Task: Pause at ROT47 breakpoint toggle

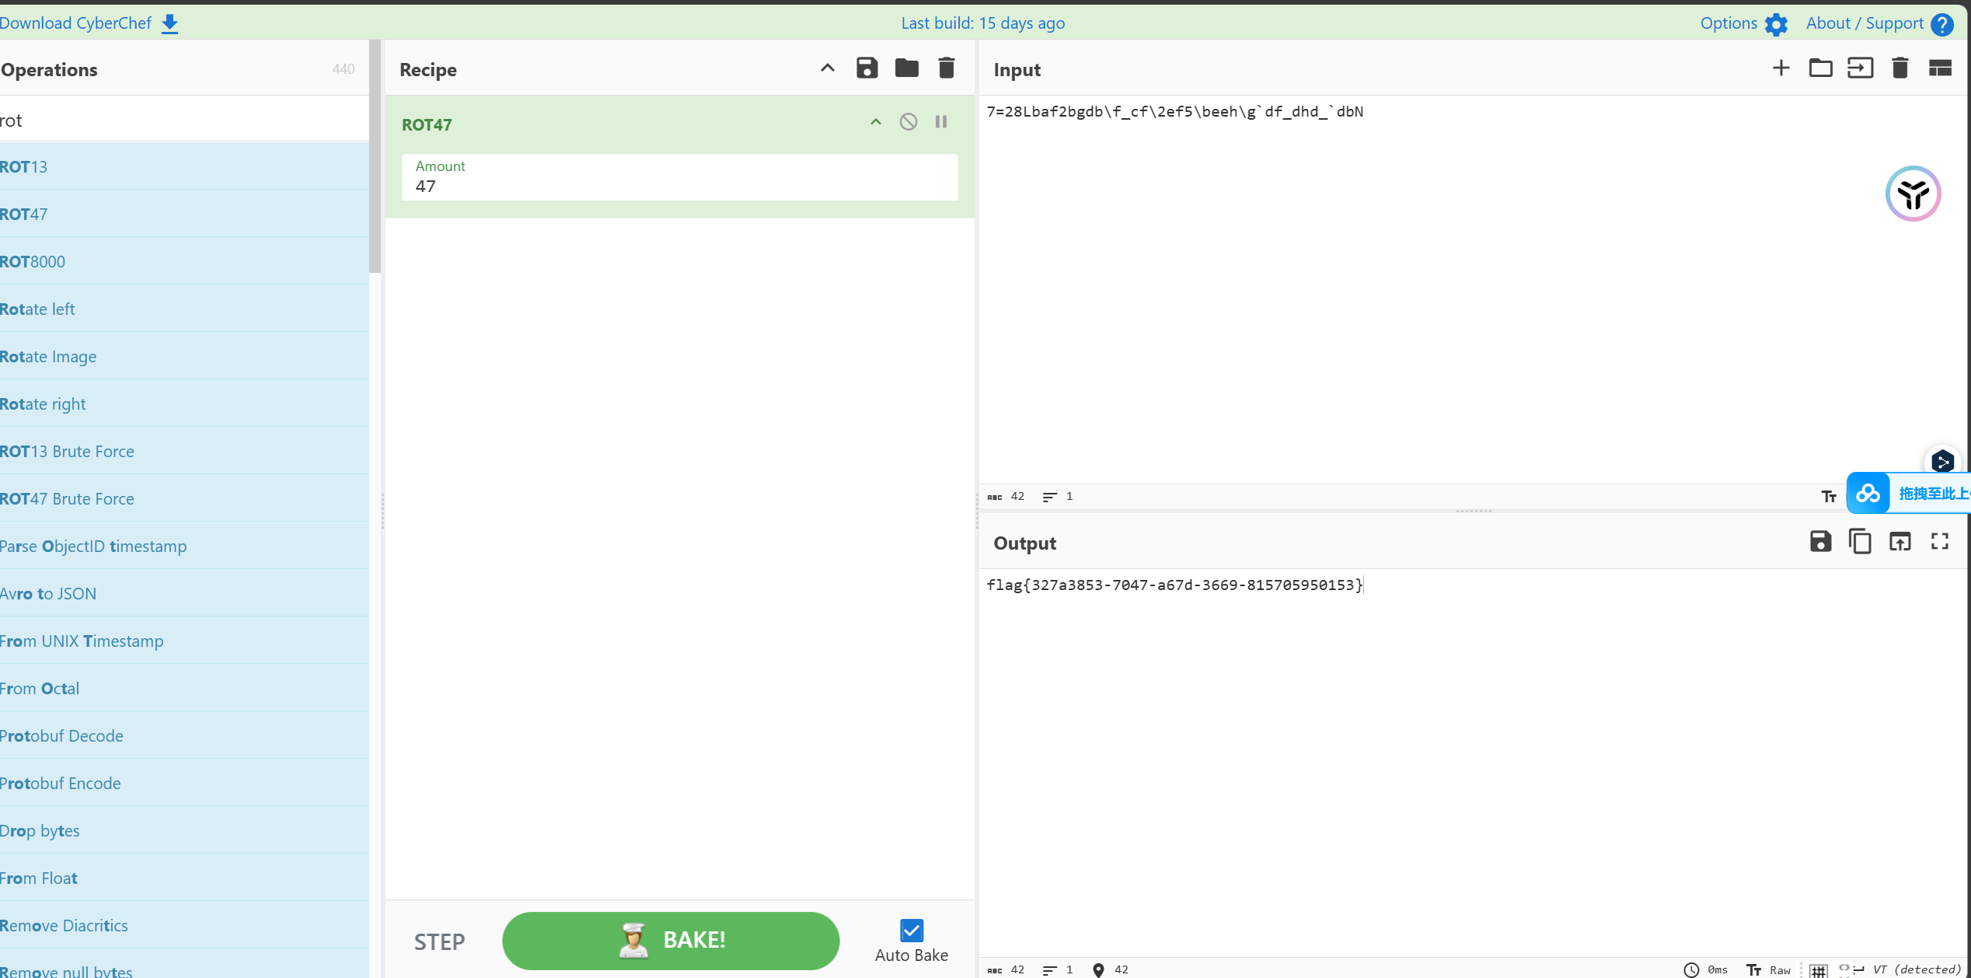Action: (x=941, y=122)
